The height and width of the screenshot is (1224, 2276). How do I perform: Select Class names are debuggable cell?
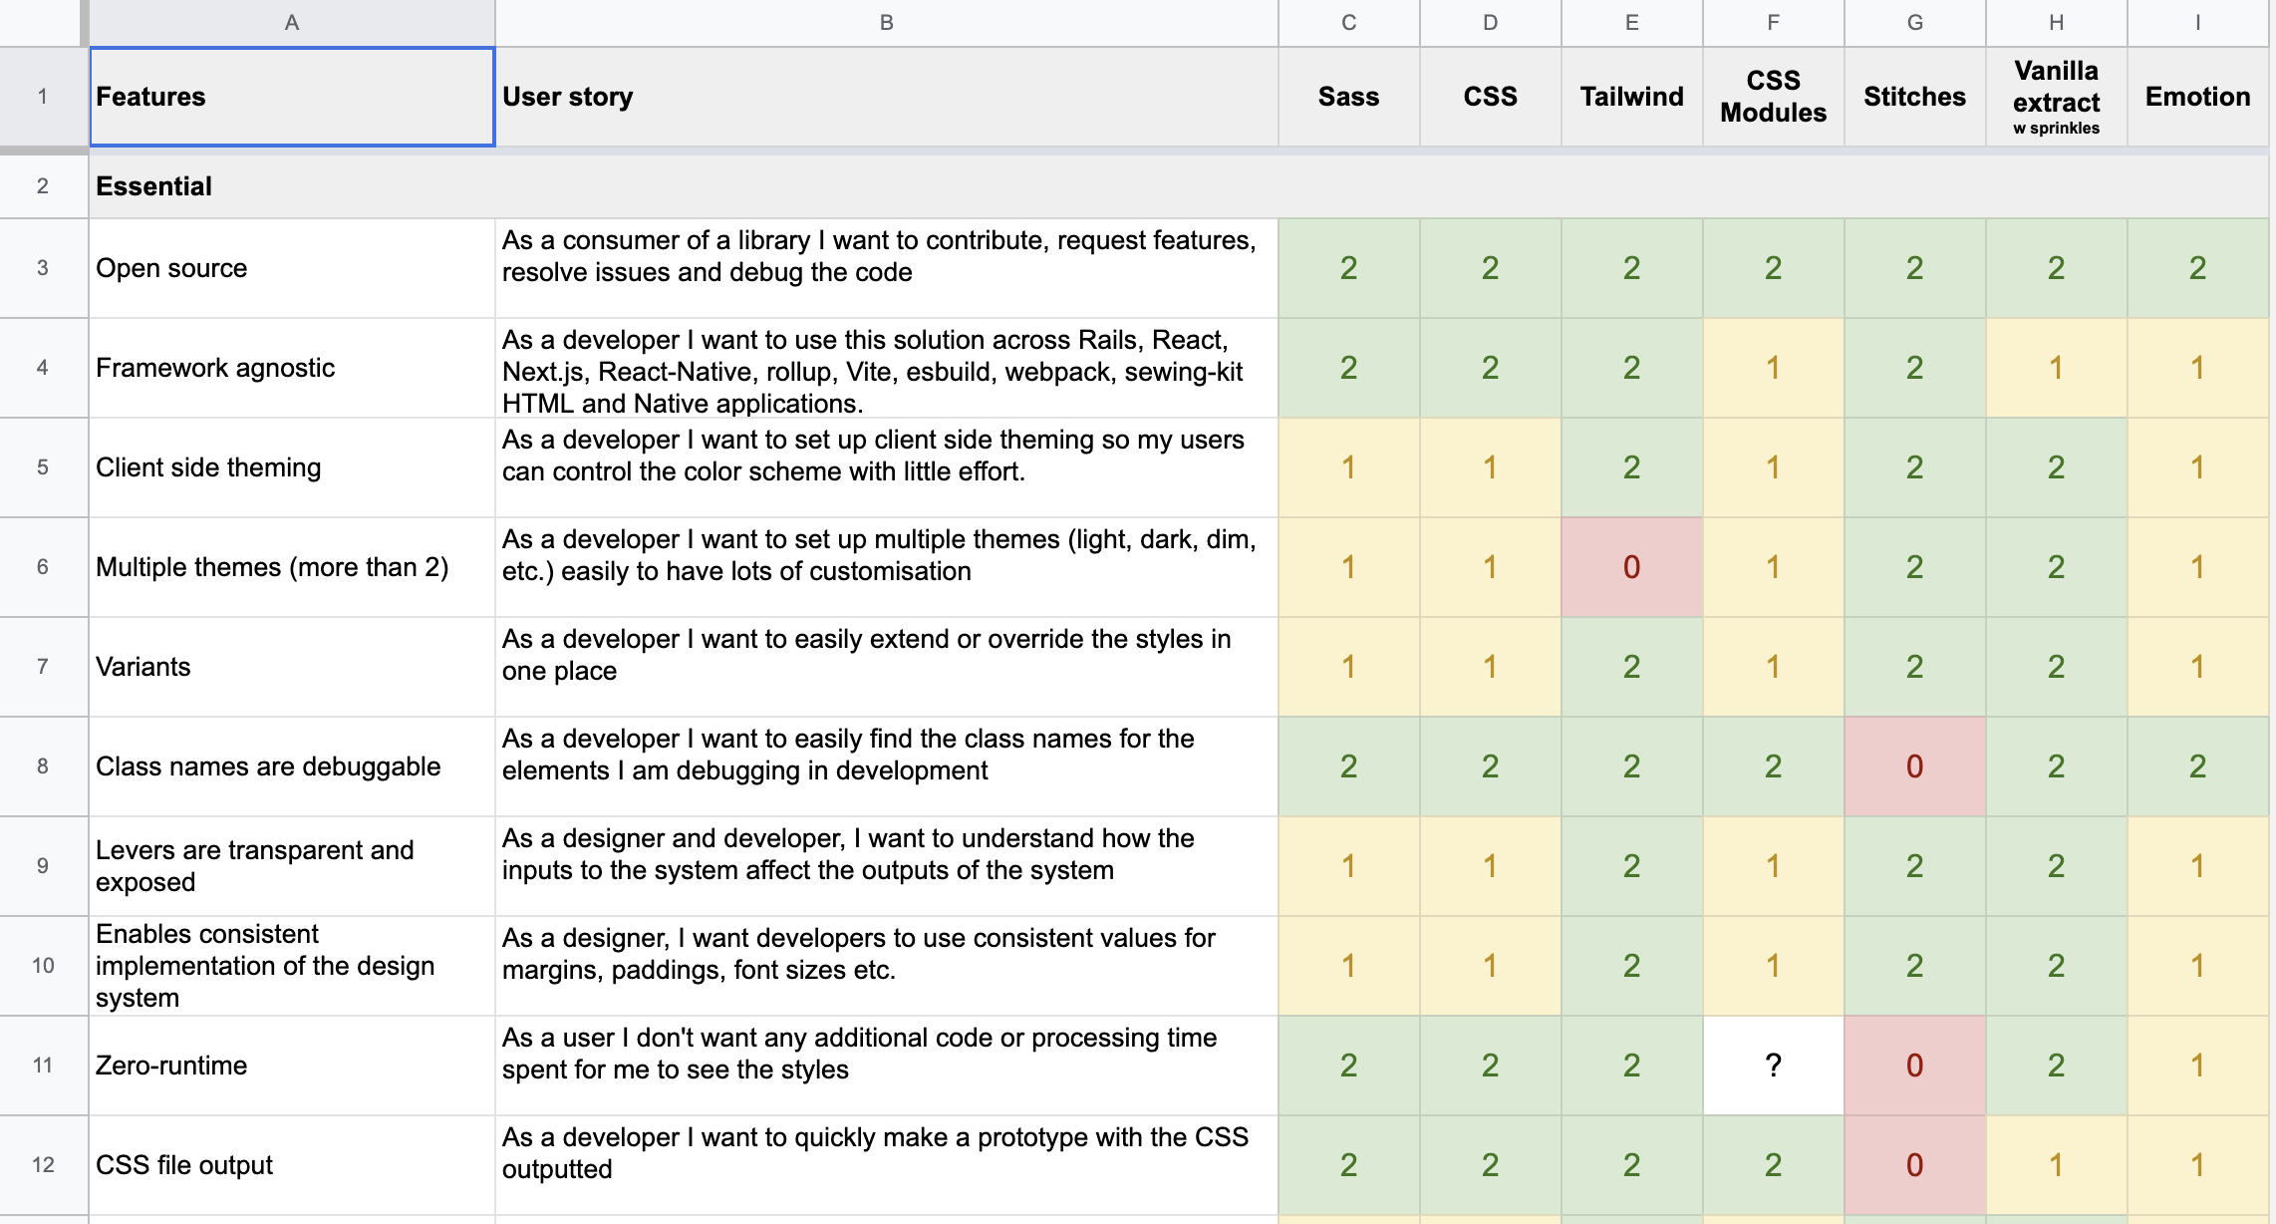[292, 766]
